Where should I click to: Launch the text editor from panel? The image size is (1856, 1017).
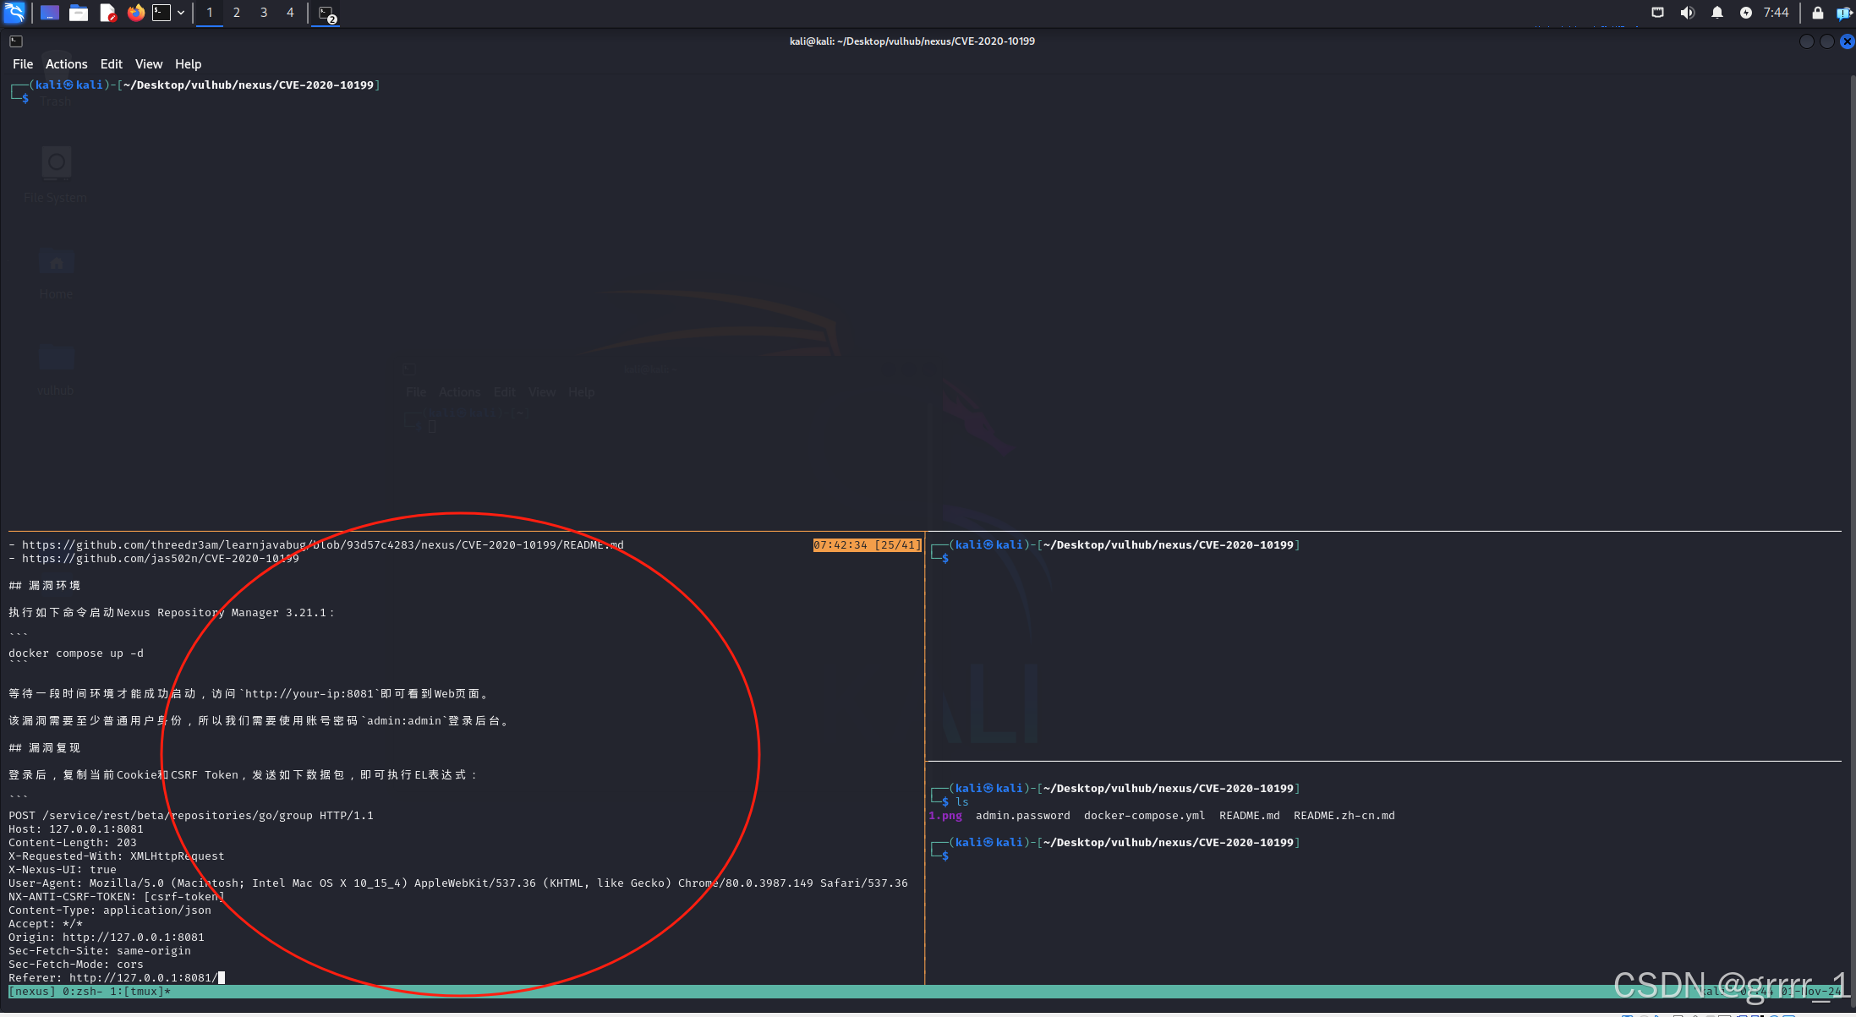(x=107, y=13)
